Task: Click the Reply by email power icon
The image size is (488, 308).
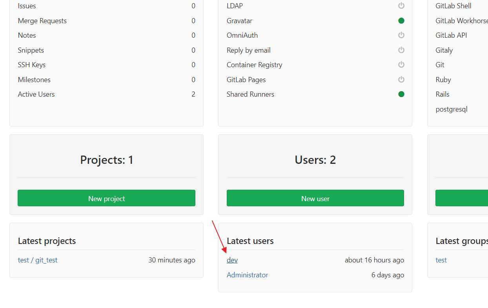Action: pyautogui.click(x=401, y=50)
